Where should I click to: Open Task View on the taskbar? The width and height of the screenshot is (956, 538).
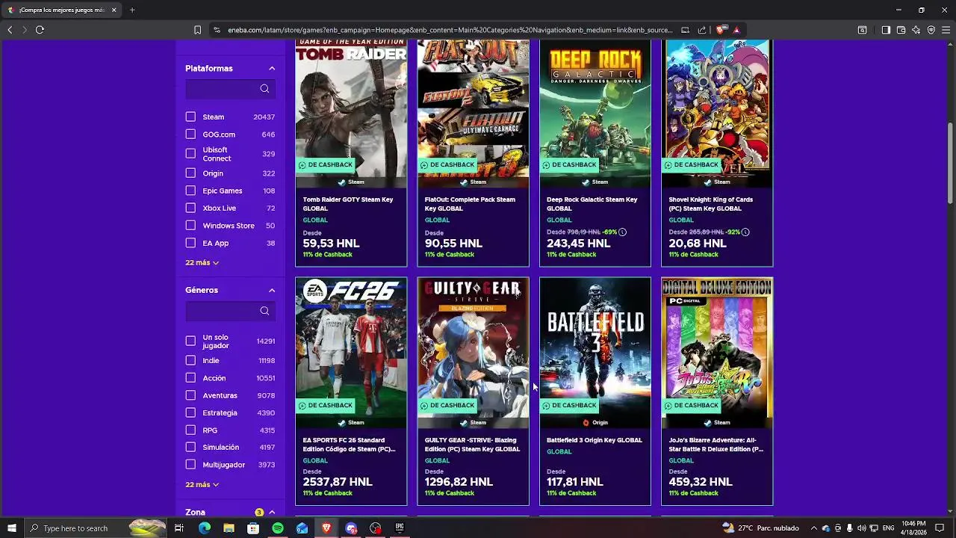click(x=179, y=528)
